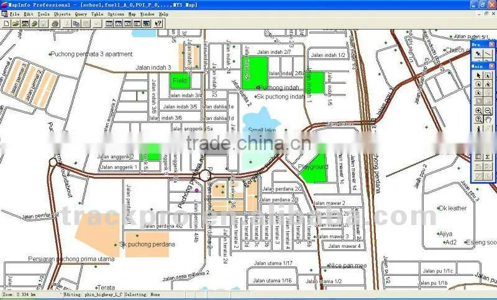Close the Drawing tool palette
The image size is (497, 300).
click(x=491, y=45)
